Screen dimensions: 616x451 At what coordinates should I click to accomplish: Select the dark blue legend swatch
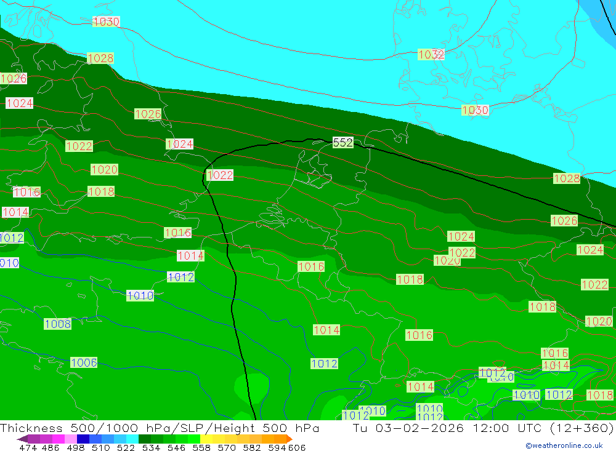click(82, 439)
